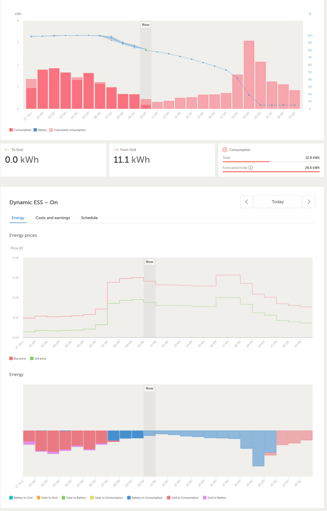Switch to Costs and earnings tab
Image resolution: width=327 pixels, height=511 pixels.
click(x=53, y=218)
